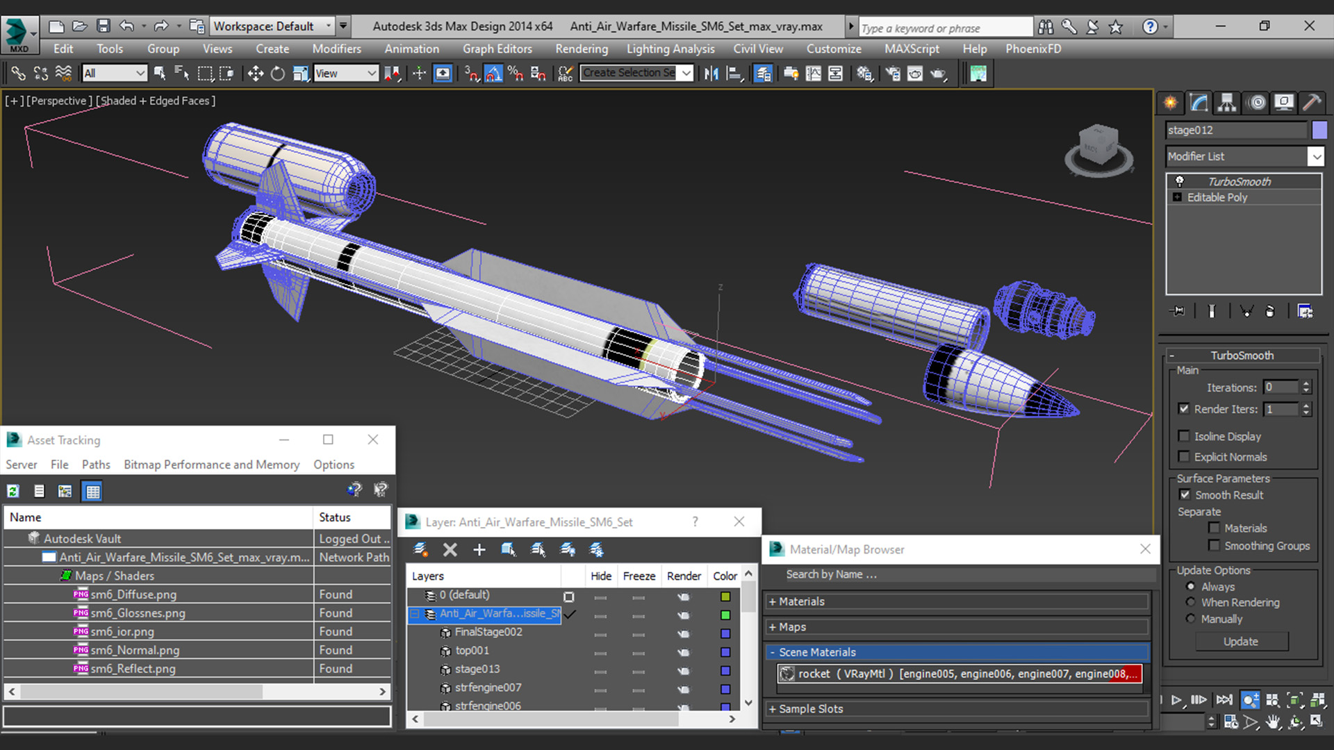This screenshot has height=750, width=1334.
Task: Toggle the Percent Snap icon
Action: click(516, 73)
